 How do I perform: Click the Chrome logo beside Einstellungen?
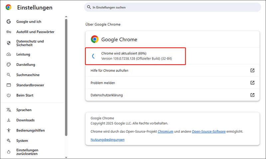point(8,7)
